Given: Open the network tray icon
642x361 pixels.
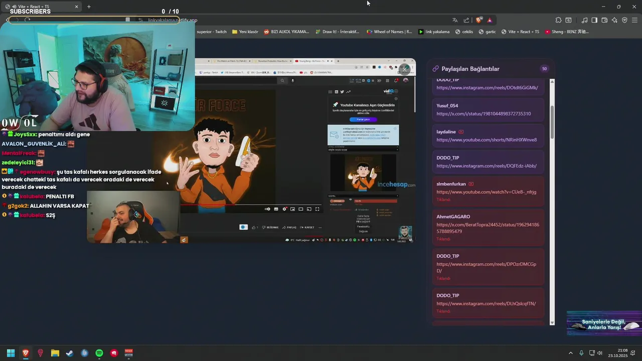Looking at the screenshot, I should 592,353.
